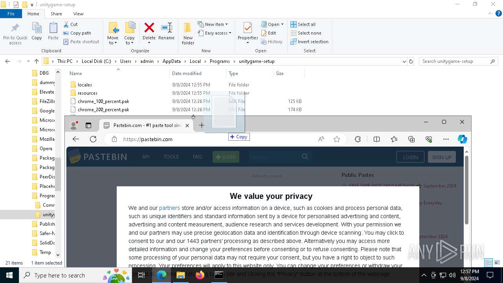Click the red Delete icon
Viewport: 503px width, 283px height.
point(149,28)
